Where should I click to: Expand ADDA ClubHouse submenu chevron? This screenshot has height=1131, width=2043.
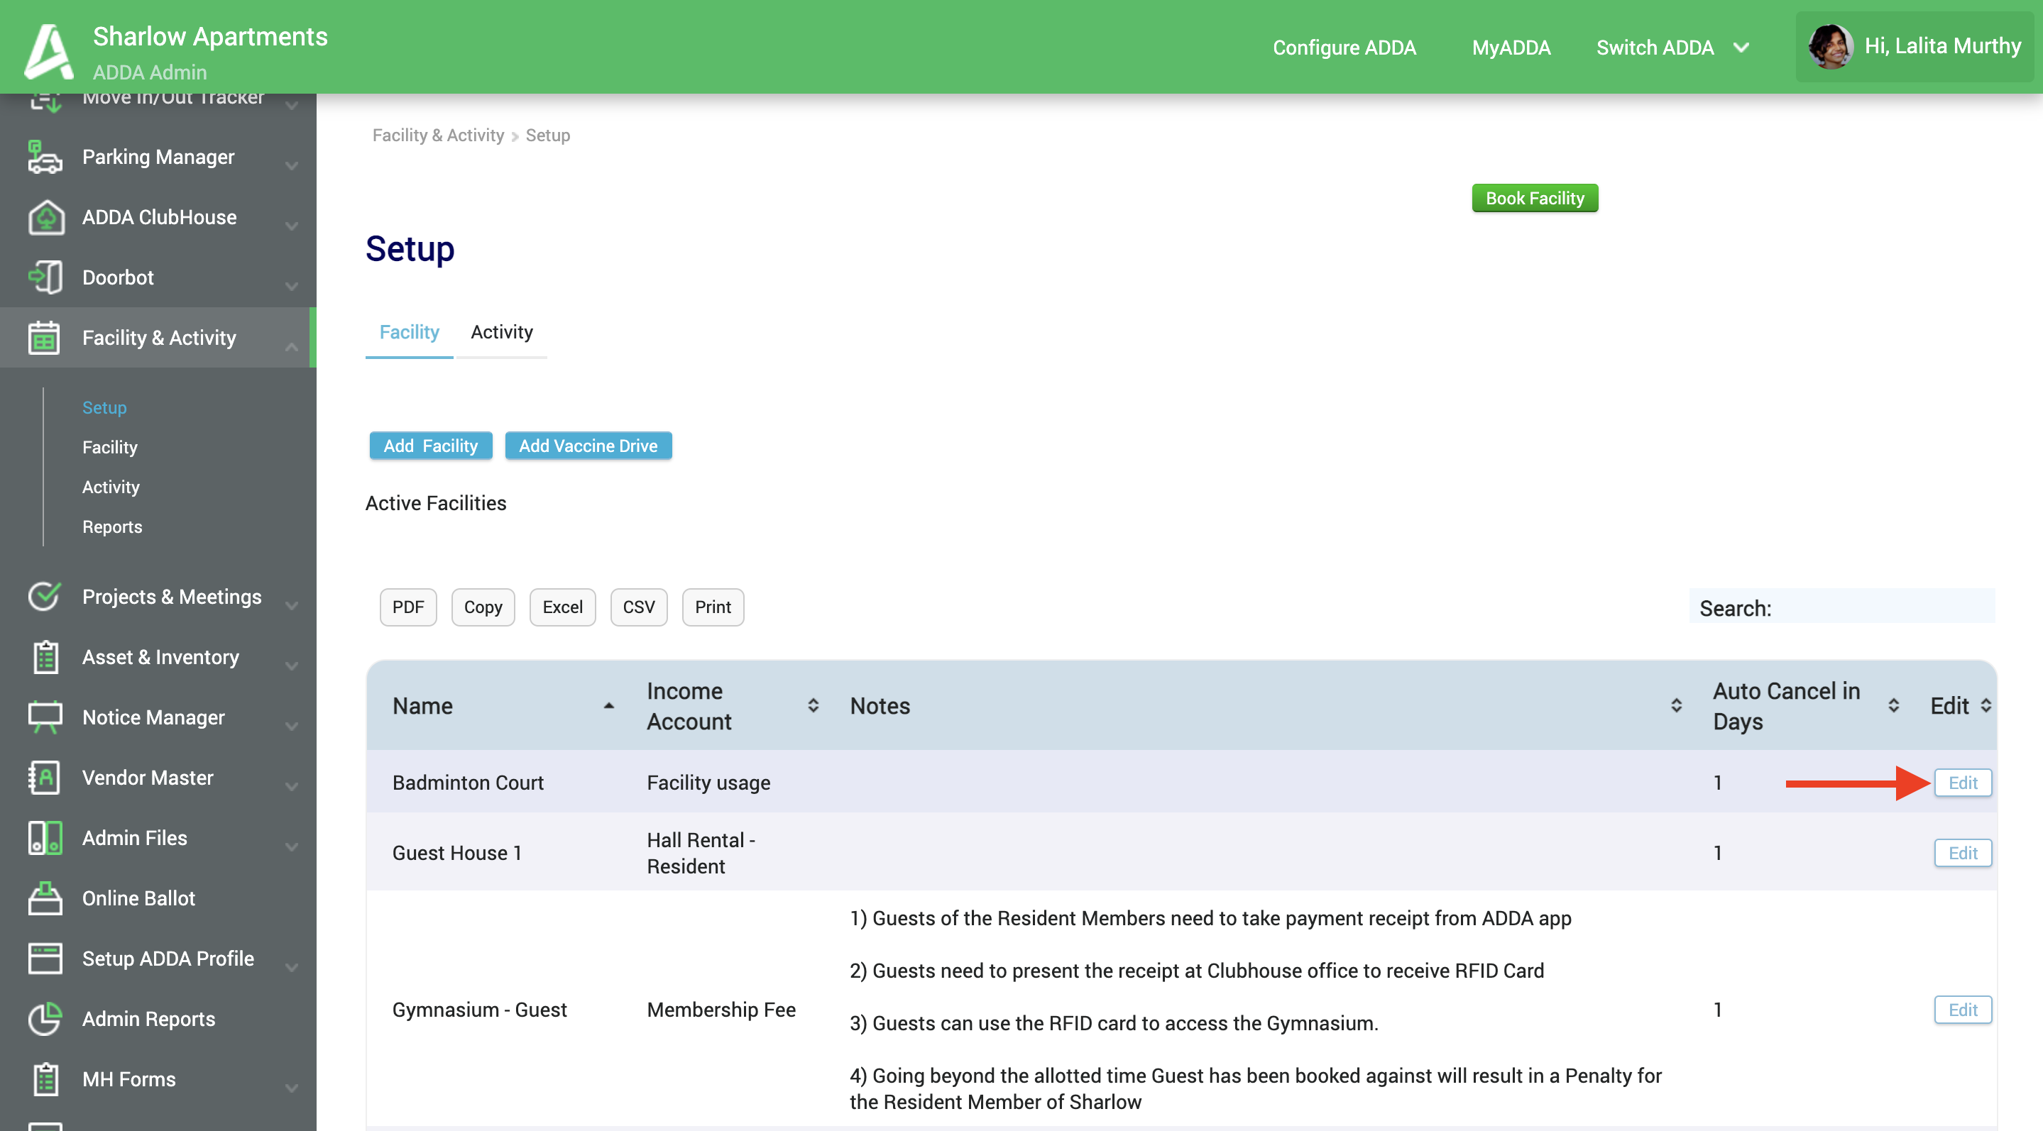click(x=292, y=226)
